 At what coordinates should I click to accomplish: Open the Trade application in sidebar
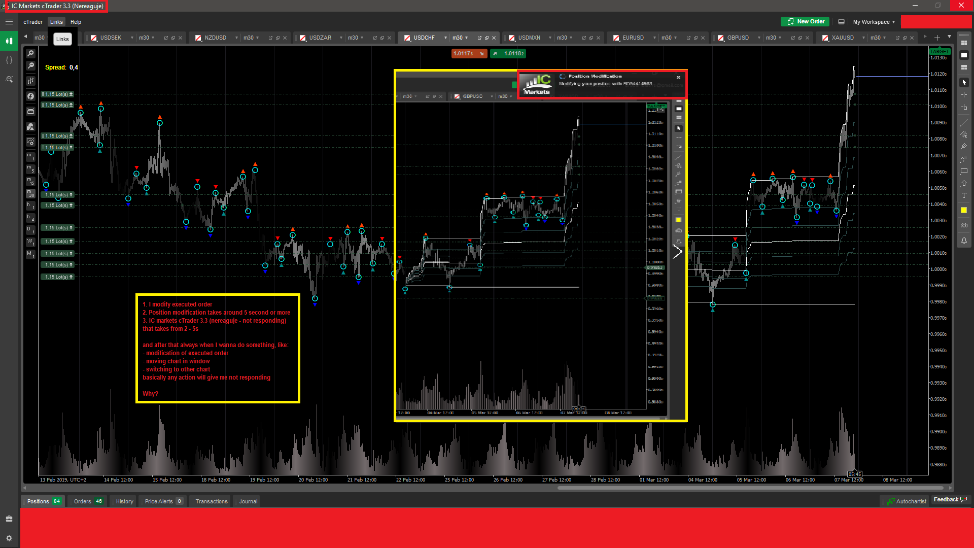click(x=9, y=41)
